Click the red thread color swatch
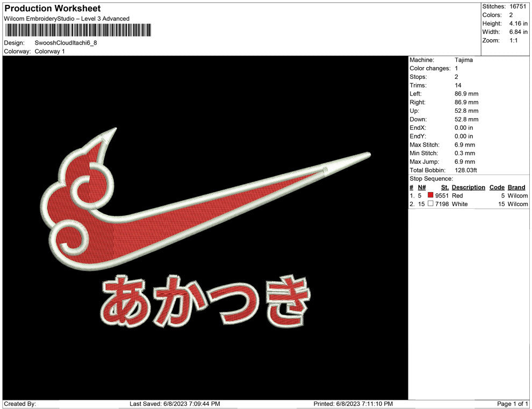532x409 pixels. (x=430, y=196)
